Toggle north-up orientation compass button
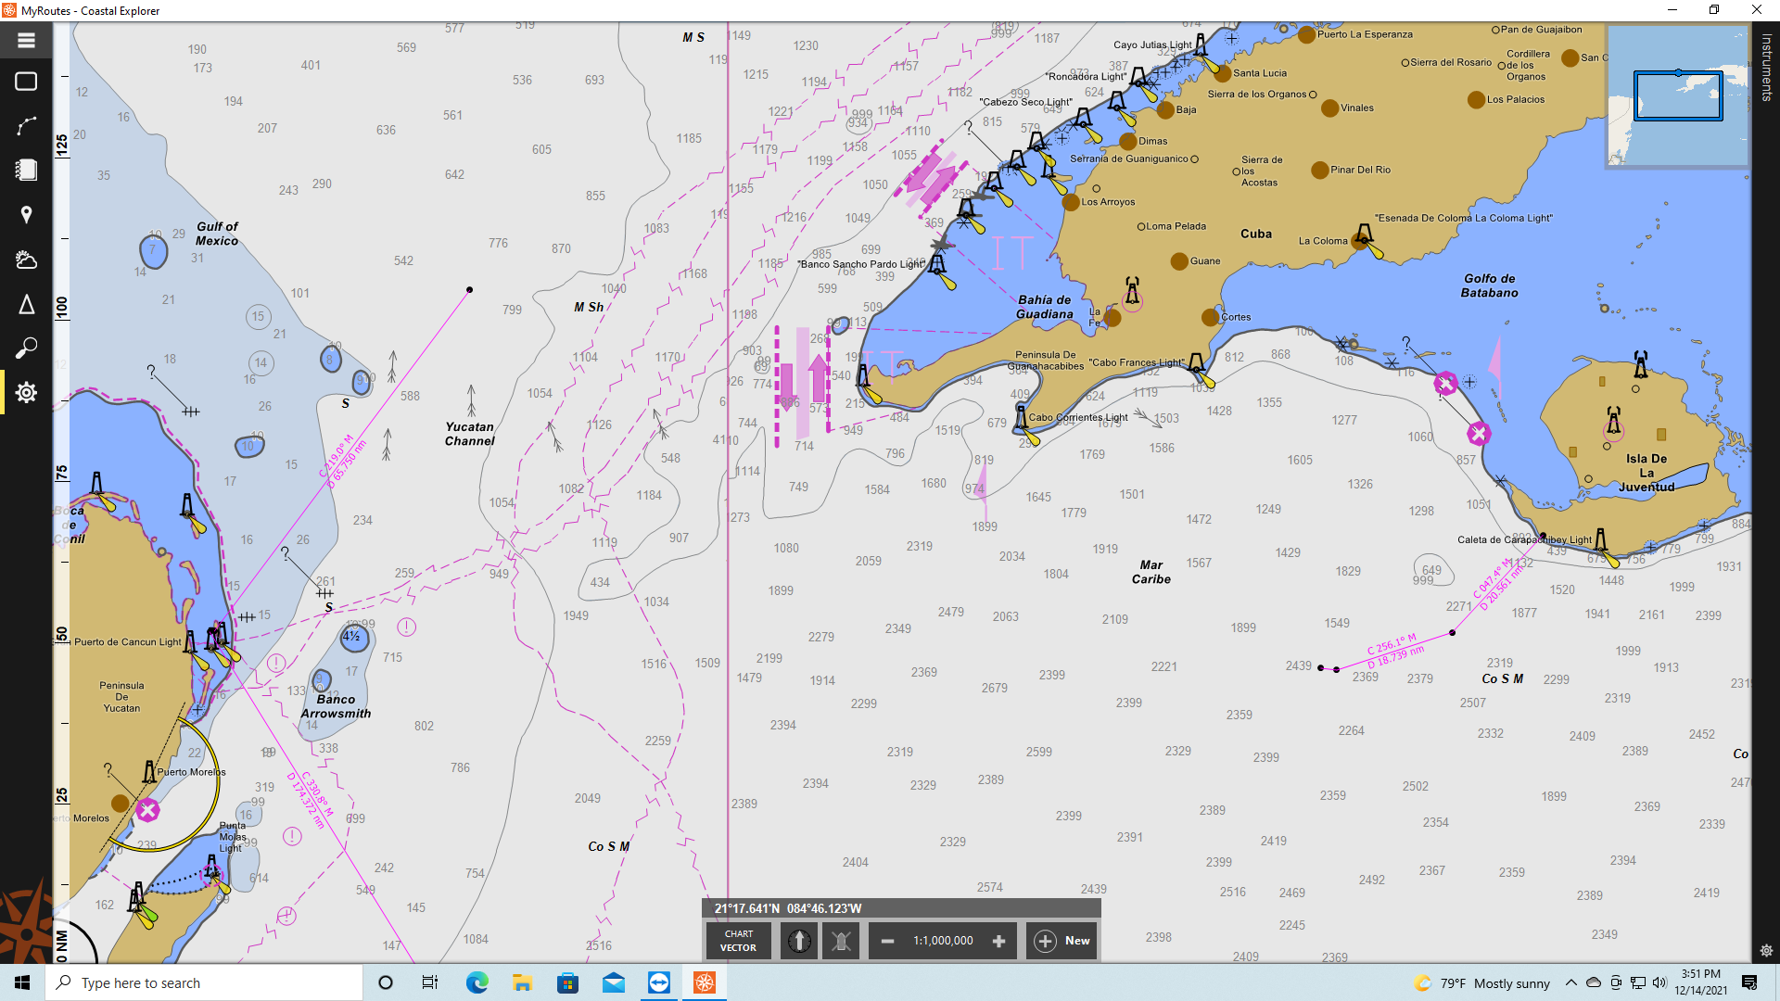 (799, 941)
